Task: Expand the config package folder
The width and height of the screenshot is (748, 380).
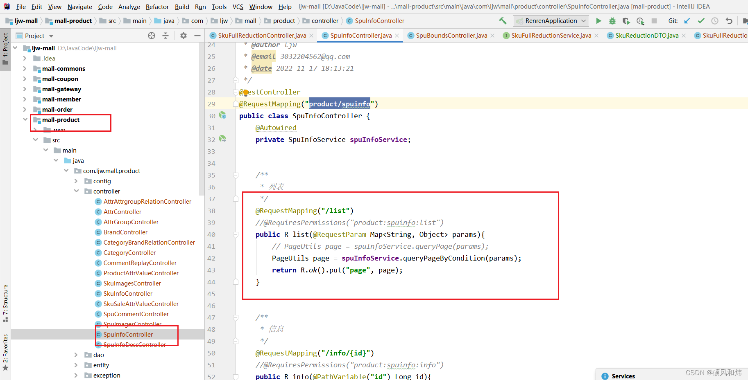Action: pos(76,181)
